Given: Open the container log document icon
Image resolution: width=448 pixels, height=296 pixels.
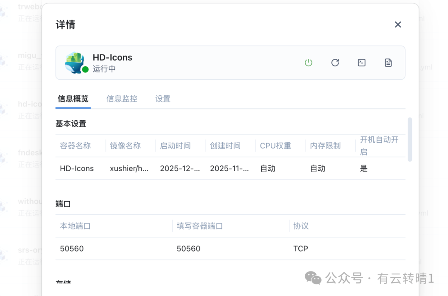Looking at the screenshot, I should point(388,63).
